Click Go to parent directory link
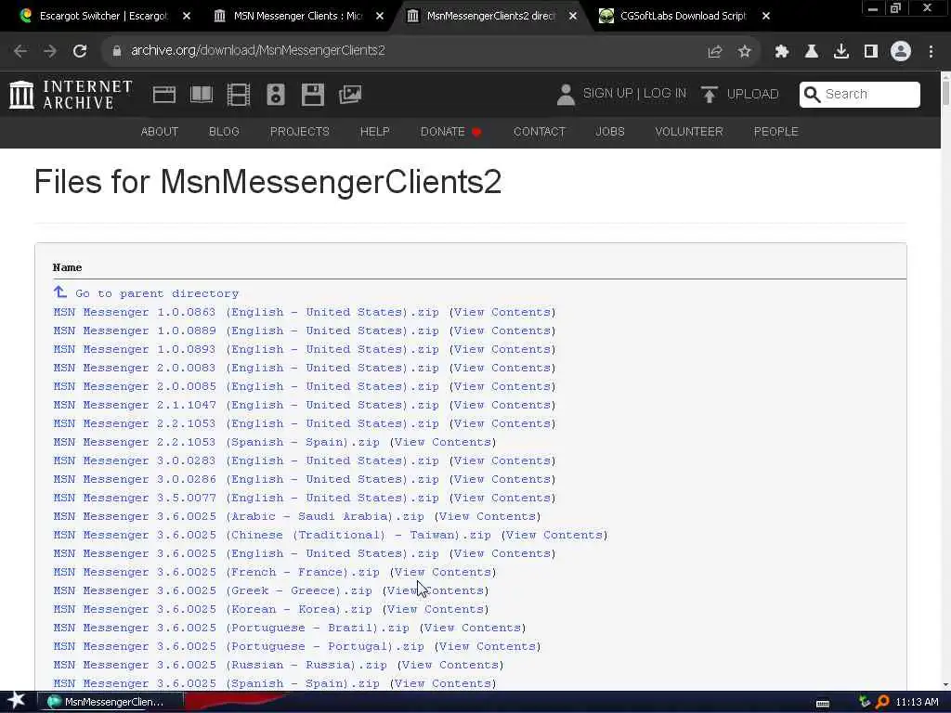Screen dimensions: 951x713 pyautogui.click(x=157, y=293)
